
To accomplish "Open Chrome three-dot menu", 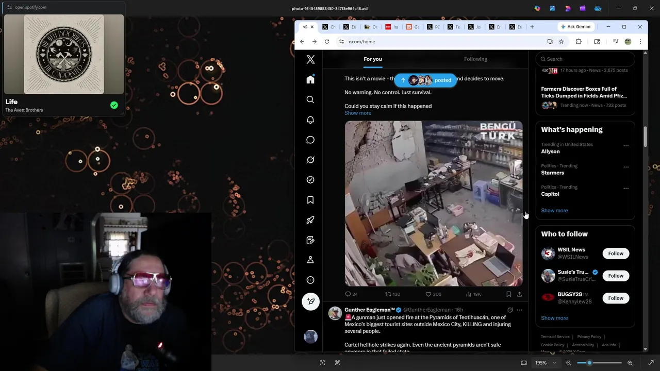I will coord(640,42).
